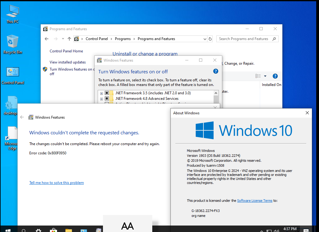
Task: Select the desktop.ini file icon
Action: [11, 106]
